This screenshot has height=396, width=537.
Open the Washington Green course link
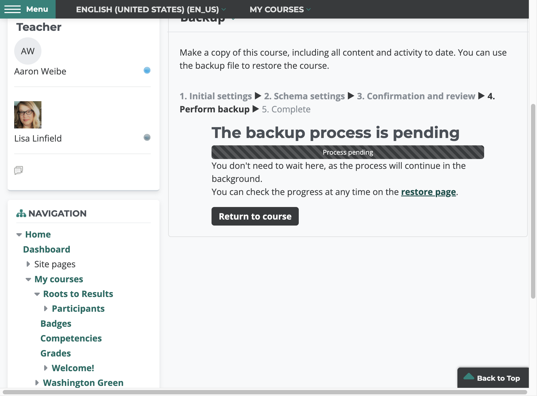click(83, 383)
